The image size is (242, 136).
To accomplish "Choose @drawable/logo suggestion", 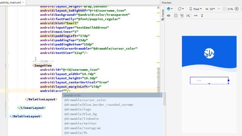I will (x=112, y=109).
